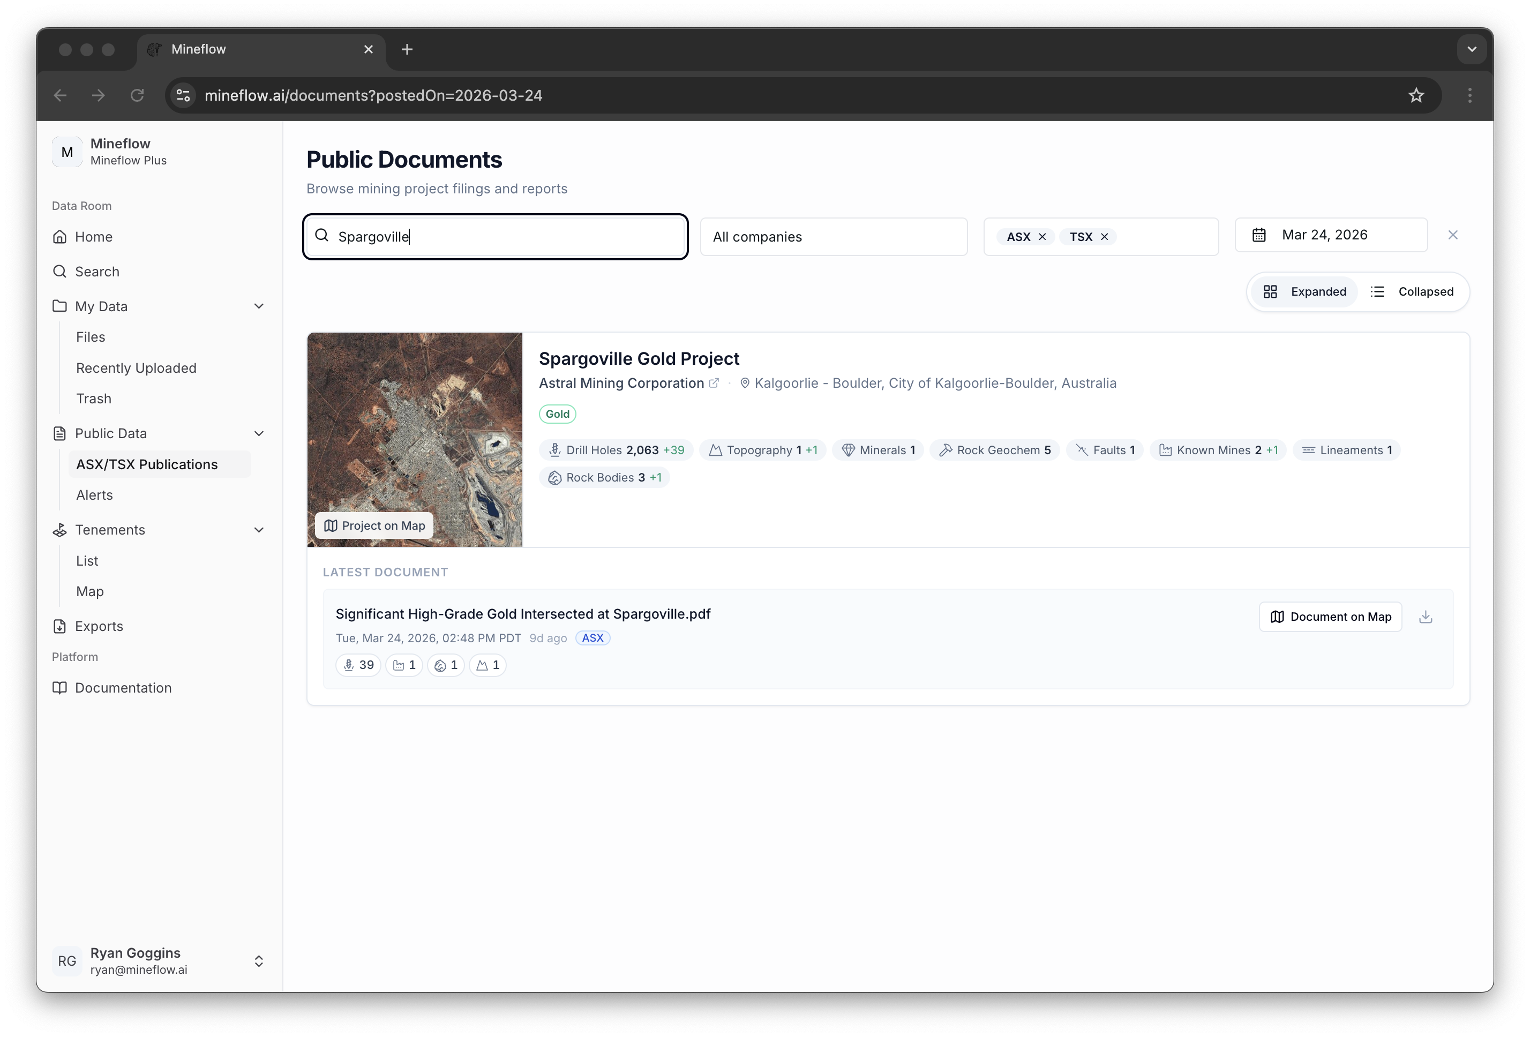Open the Exports page from the sidebar
The width and height of the screenshot is (1530, 1037).
99,626
